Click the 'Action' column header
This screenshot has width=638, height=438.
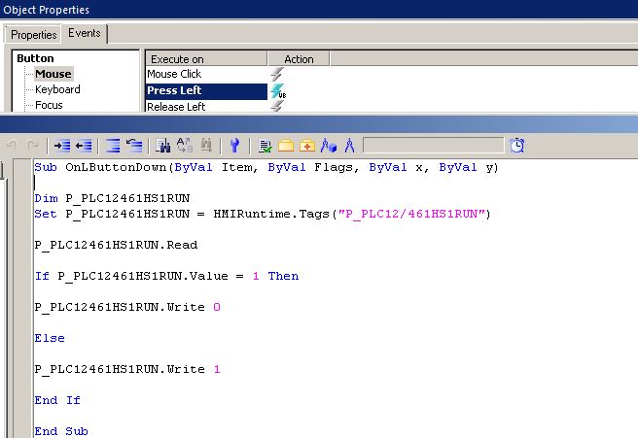[299, 59]
